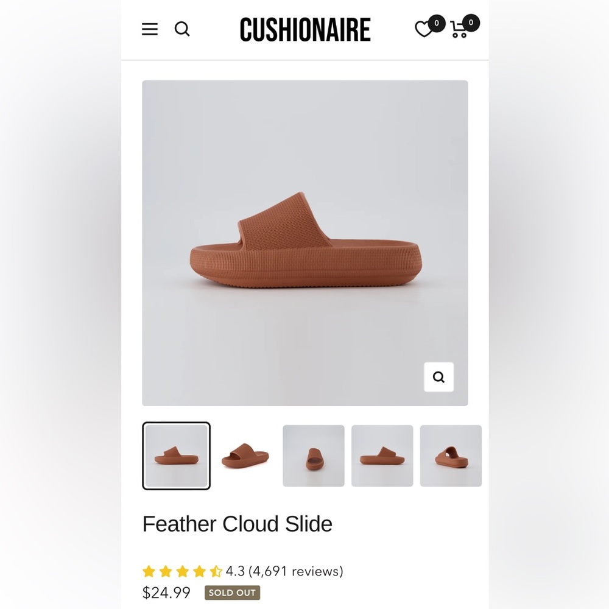Viewport: 609px width, 609px height.
Task: Click the SOLD OUT badge
Action: point(232,593)
